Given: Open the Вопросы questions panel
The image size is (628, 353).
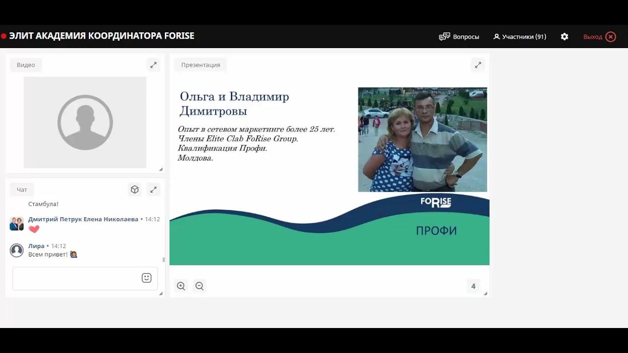Looking at the screenshot, I should tap(459, 37).
